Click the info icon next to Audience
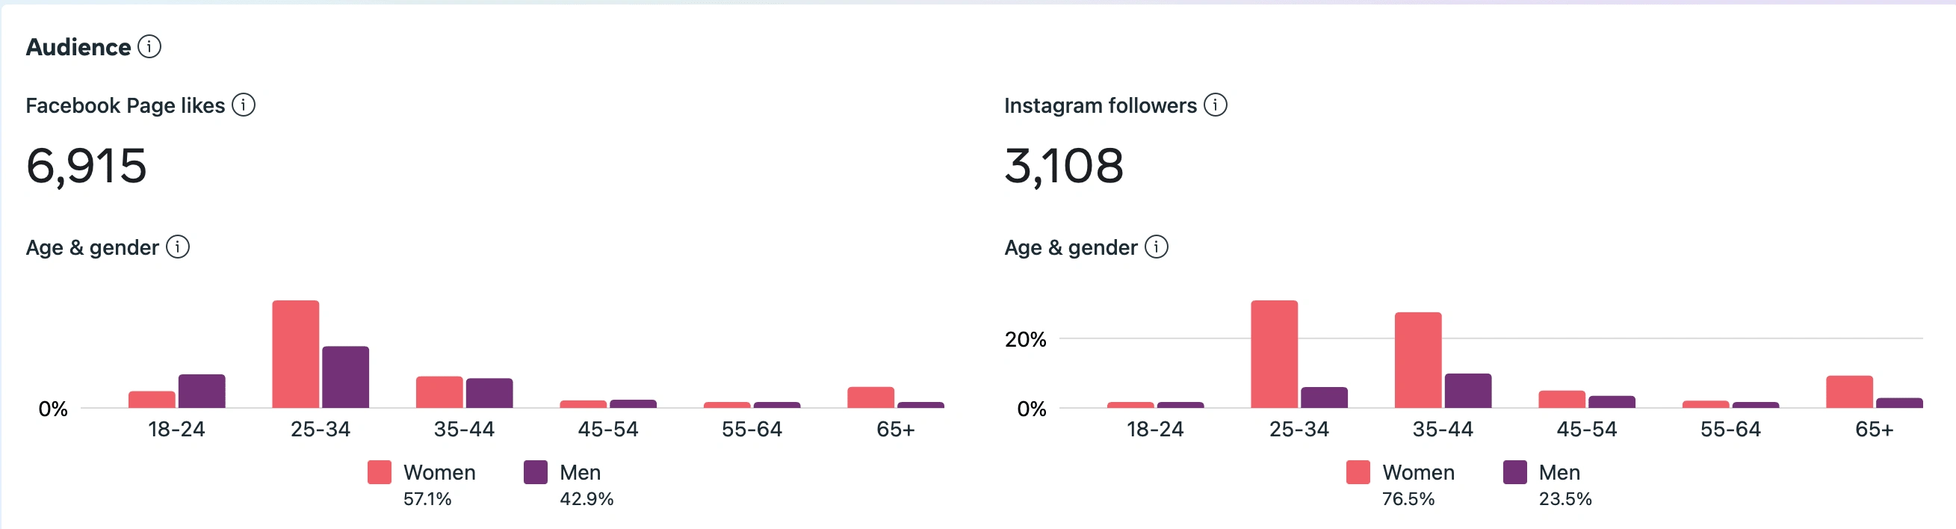Viewport: 1956px width, 529px height. (149, 47)
